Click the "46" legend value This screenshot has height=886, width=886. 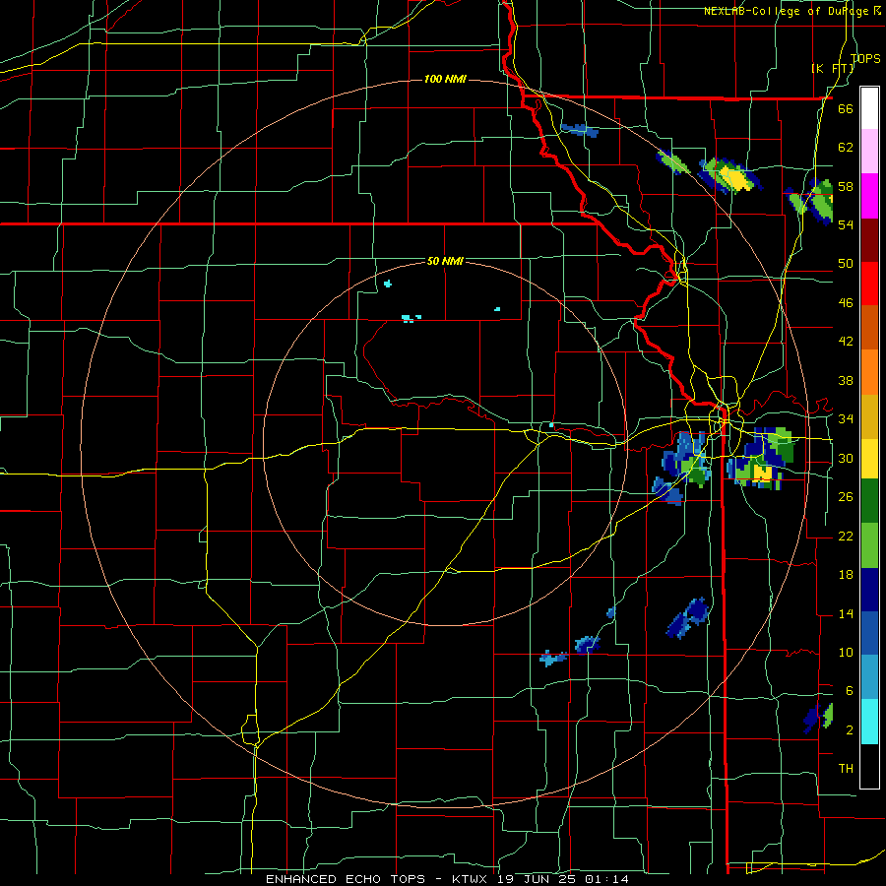(x=846, y=303)
